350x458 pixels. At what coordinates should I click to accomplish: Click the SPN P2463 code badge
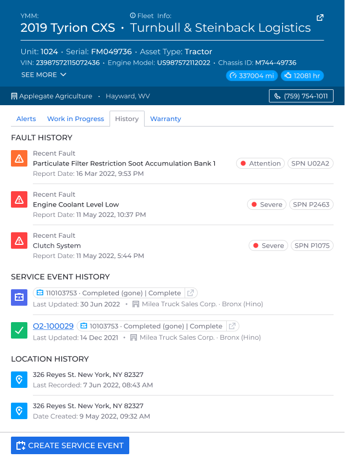(x=311, y=204)
